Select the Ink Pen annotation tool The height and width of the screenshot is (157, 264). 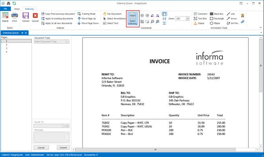tap(232, 23)
